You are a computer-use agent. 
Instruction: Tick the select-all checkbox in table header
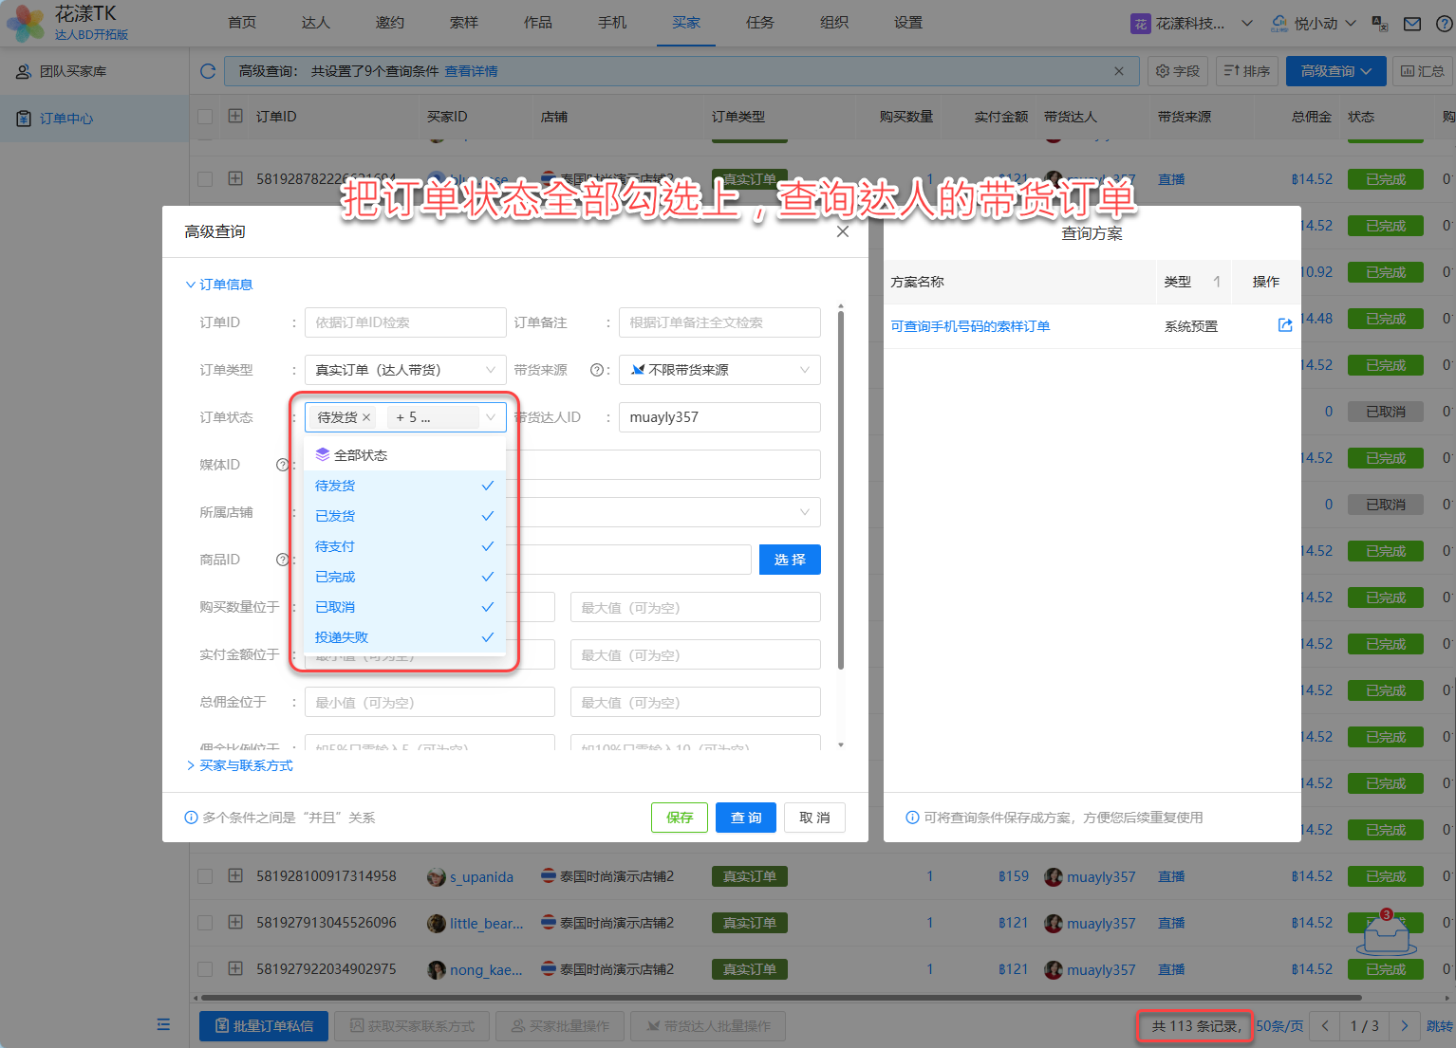coord(205,117)
